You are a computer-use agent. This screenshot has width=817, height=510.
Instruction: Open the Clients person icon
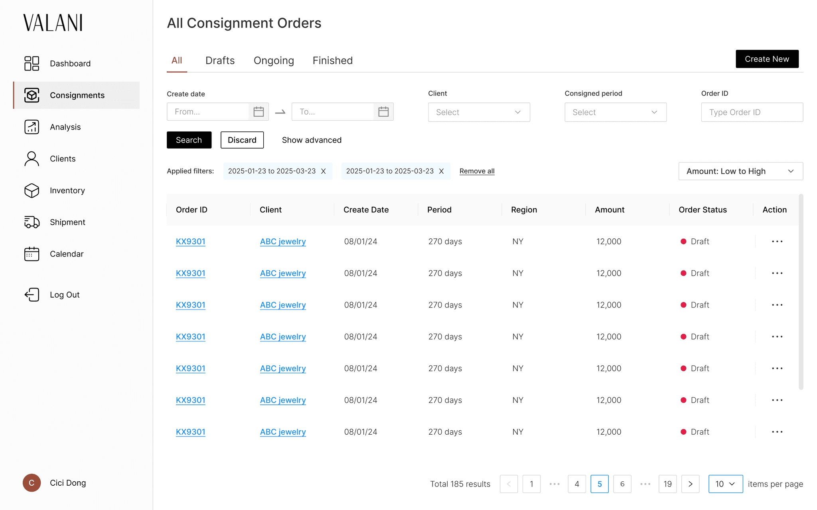pos(32,159)
